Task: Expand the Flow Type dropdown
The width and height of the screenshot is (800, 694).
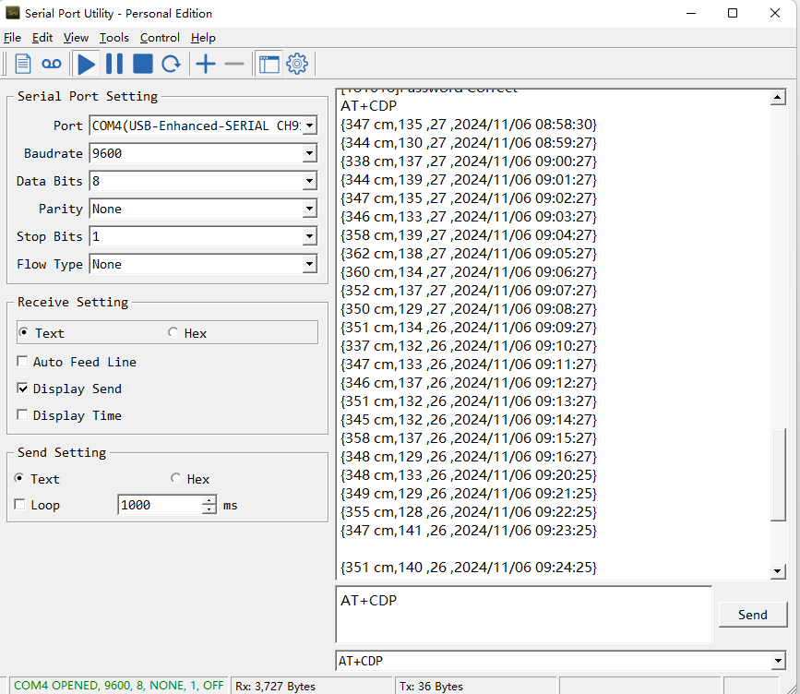Action: (x=309, y=264)
